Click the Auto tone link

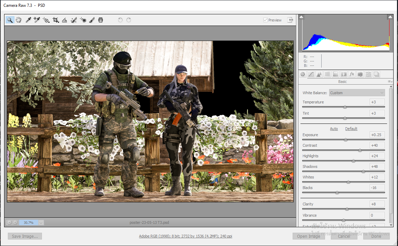pos(334,129)
